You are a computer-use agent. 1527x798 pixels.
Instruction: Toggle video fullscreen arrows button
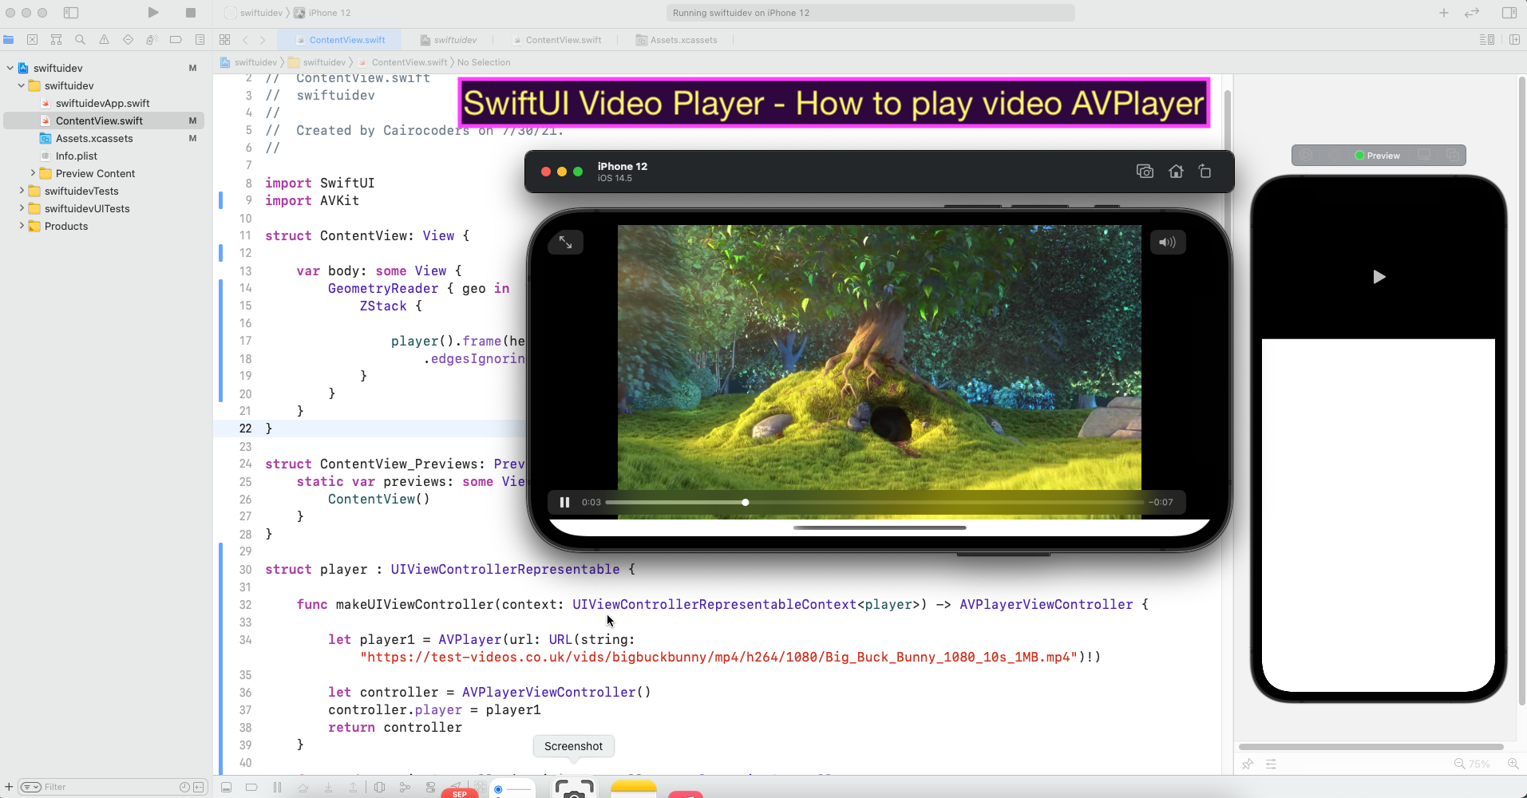[x=565, y=243]
